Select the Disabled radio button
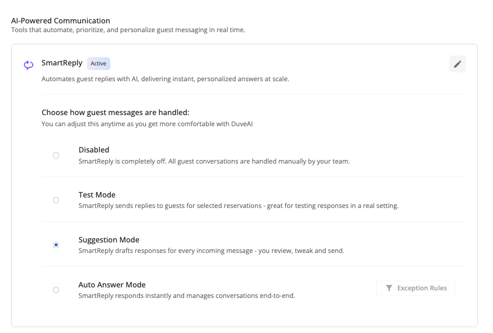 click(x=56, y=155)
